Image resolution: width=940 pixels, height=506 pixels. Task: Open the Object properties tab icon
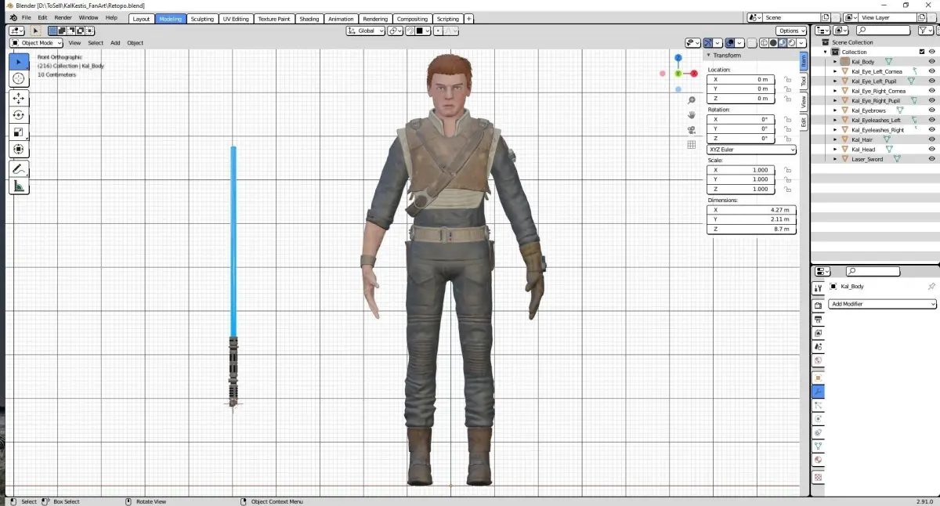(818, 378)
